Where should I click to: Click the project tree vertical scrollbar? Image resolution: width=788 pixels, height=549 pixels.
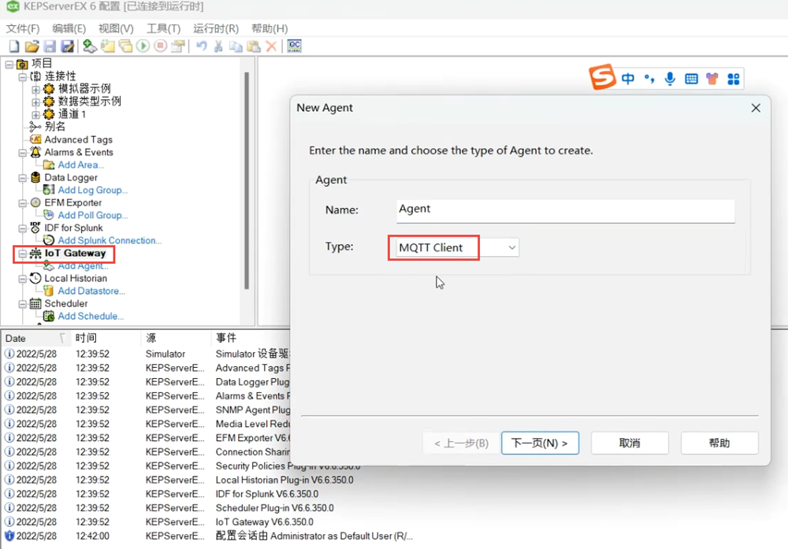(x=246, y=181)
